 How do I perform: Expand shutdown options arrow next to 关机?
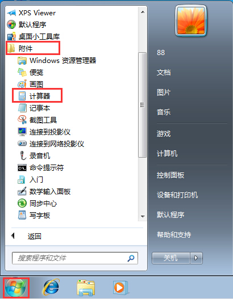pos(196,258)
